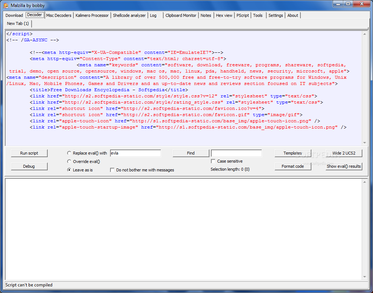The image size is (373, 293).
Task: Click the Run script button
Action: [29, 153]
